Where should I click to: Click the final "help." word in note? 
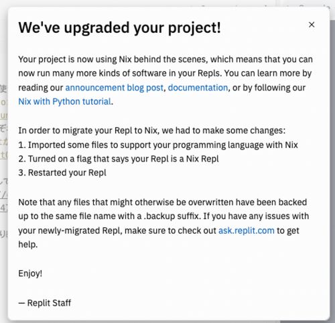[28, 245]
